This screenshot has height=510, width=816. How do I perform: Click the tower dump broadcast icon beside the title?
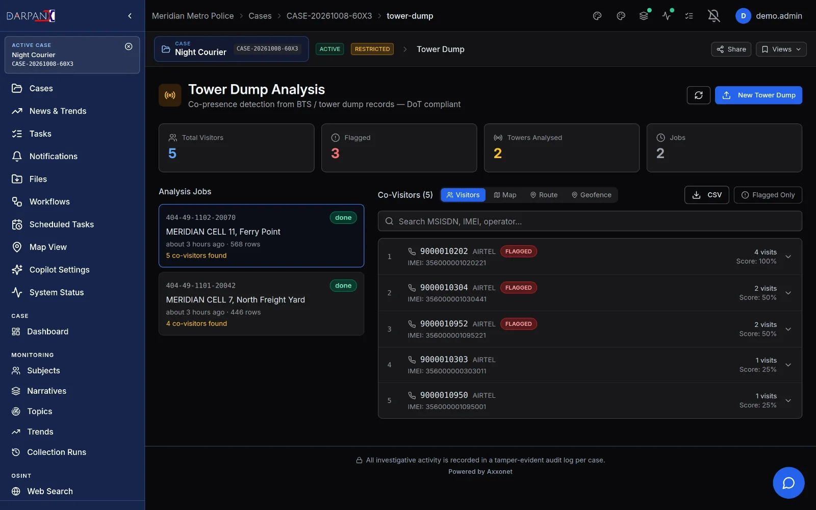170,95
